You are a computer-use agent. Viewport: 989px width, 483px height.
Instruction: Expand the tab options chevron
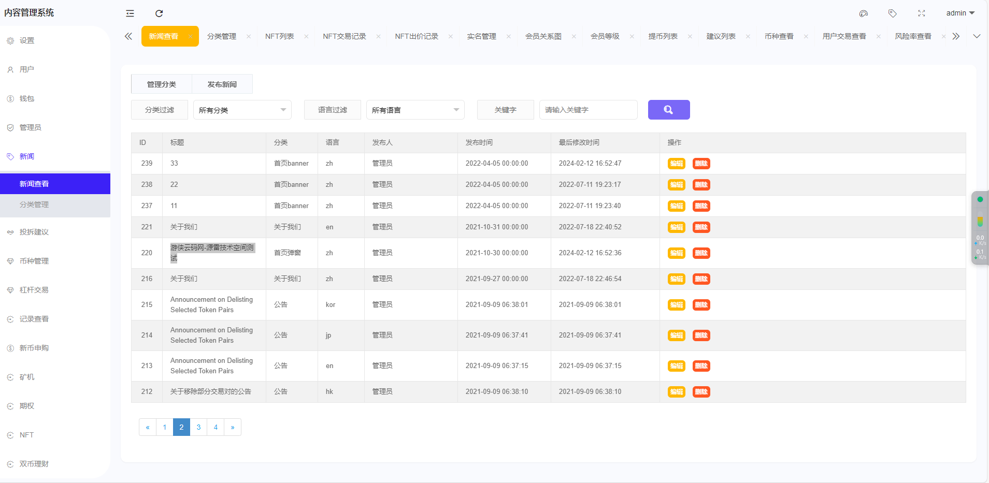click(x=977, y=36)
